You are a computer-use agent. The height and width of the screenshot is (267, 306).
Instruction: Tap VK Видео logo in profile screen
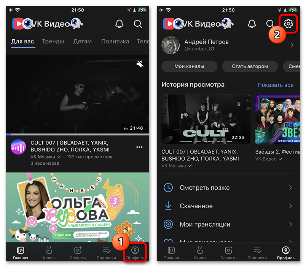pos(198,24)
